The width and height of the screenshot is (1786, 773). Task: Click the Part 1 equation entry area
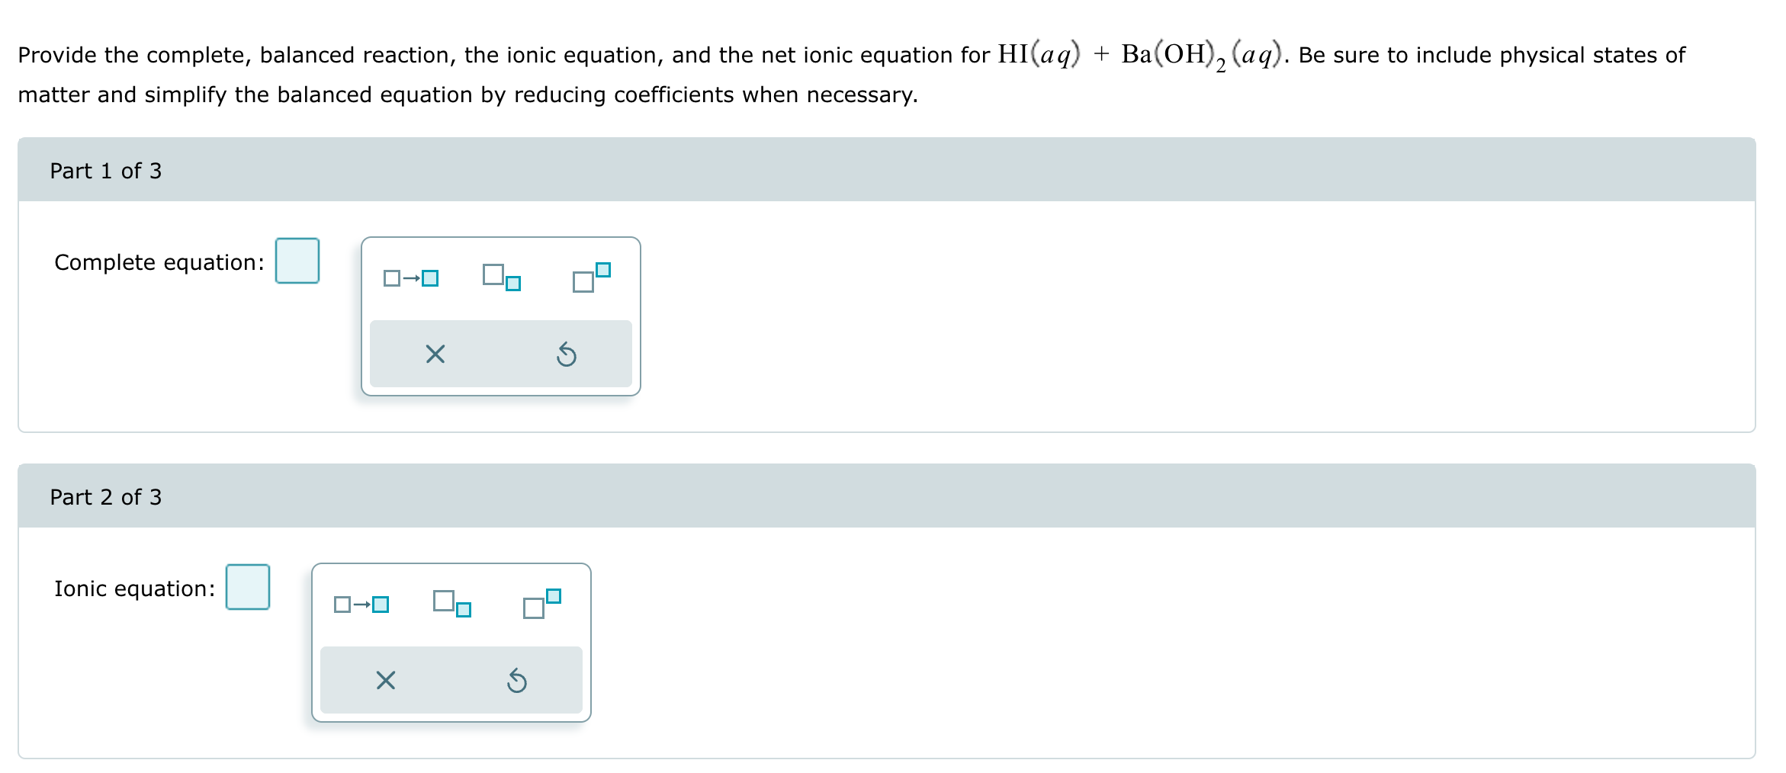[x=501, y=315]
